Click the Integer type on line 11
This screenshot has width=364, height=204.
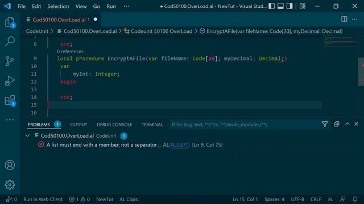(x=106, y=74)
